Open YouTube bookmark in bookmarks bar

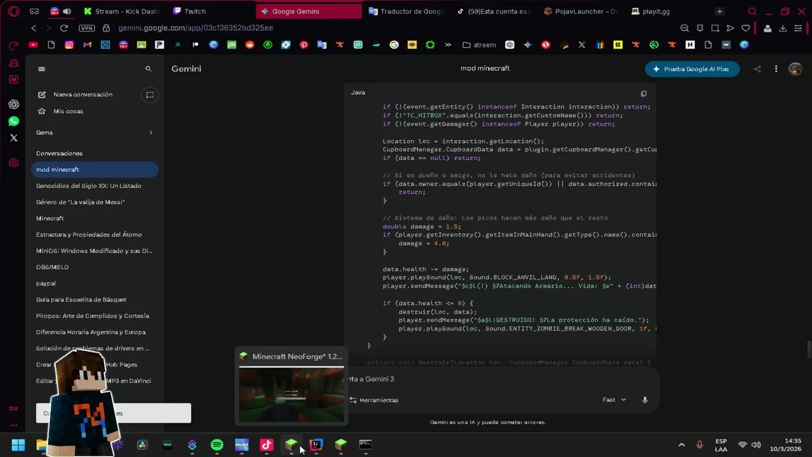(x=33, y=45)
